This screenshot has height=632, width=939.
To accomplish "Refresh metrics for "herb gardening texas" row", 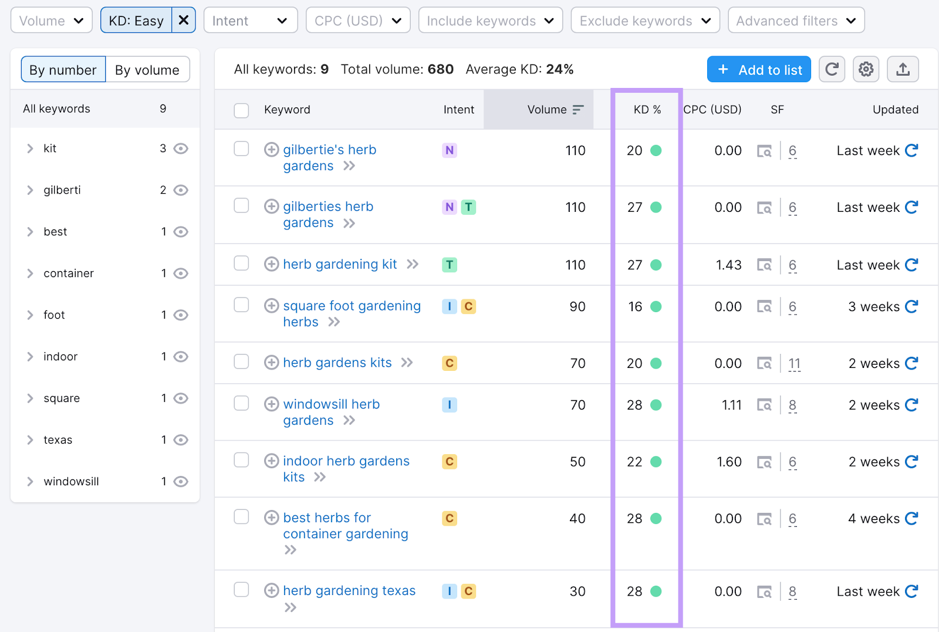I will [911, 591].
